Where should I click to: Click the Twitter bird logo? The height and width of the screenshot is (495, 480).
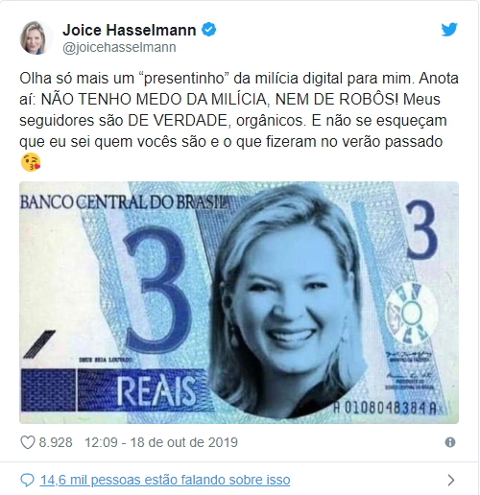click(x=449, y=30)
